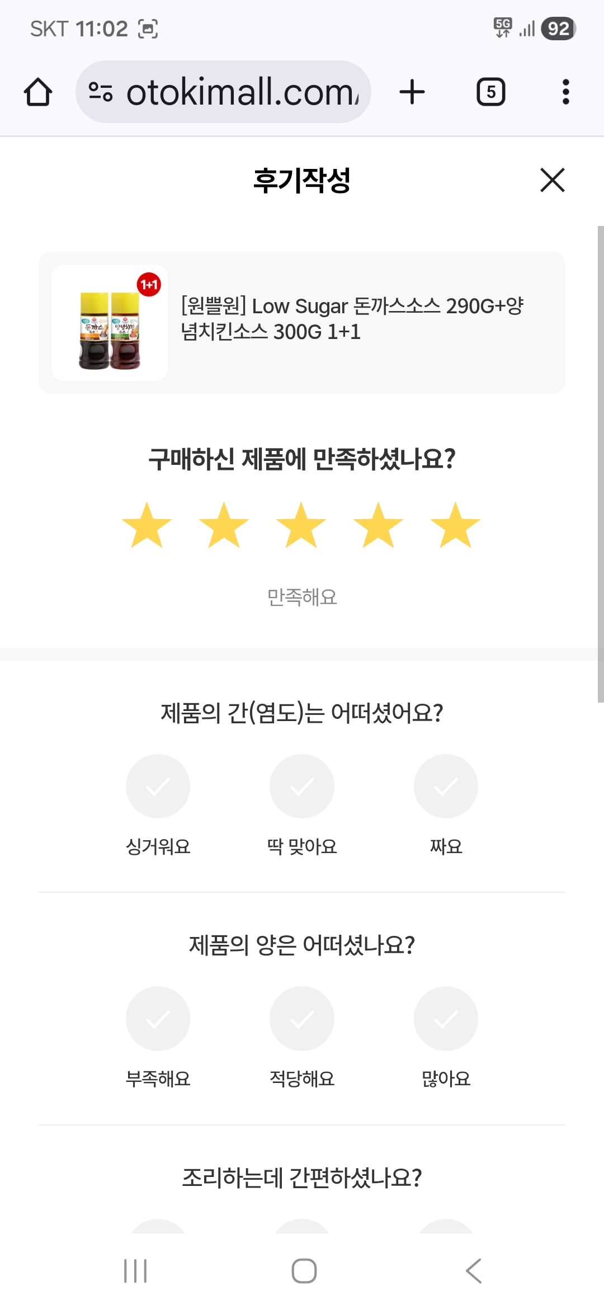
Task: Set rating to one star
Action: 147,525
